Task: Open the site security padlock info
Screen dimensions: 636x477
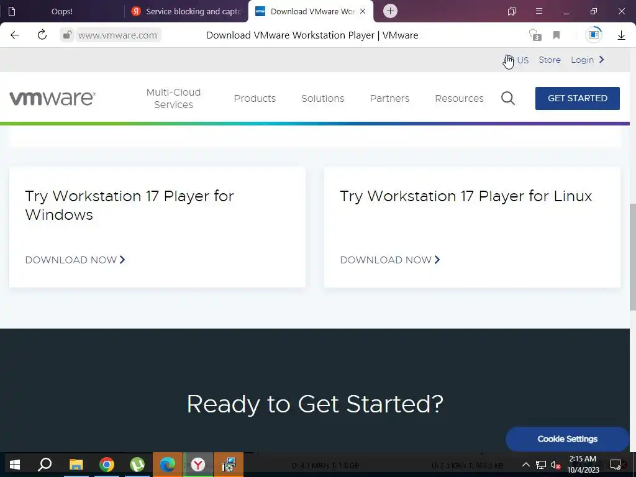Action: click(67, 35)
